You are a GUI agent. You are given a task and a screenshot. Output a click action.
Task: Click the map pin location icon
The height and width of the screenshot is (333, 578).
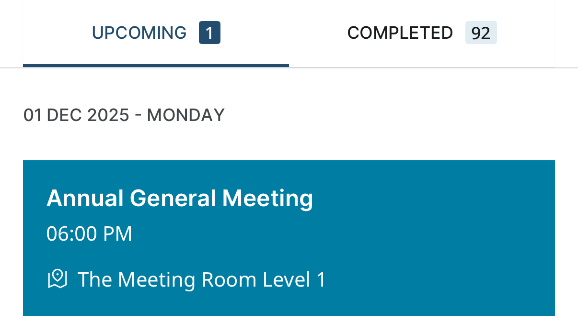point(57,279)
